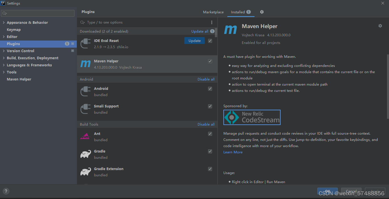Click the Update all link
Screen dimensions: 389x199
200,31
